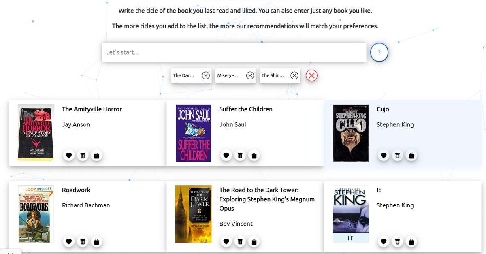Screen dimensions: 486x254
Task: Like "The Amityville Horror" with the heart icon
Action: 69,155
